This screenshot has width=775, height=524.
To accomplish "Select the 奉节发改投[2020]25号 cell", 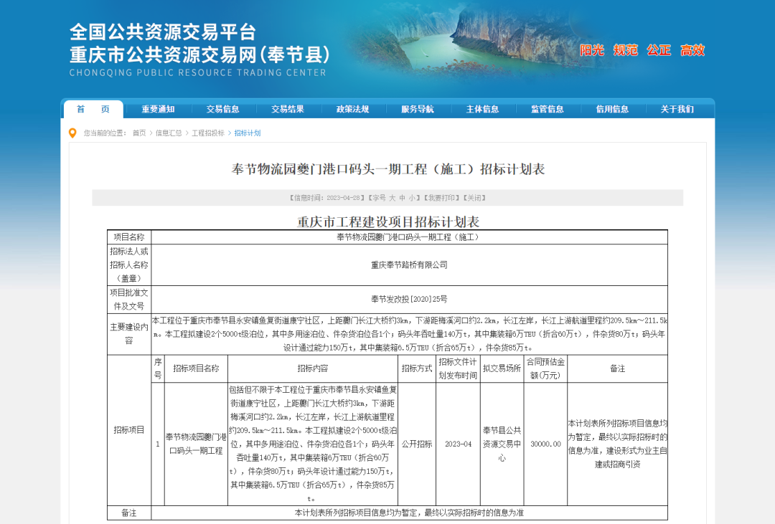I will (409, 300).
